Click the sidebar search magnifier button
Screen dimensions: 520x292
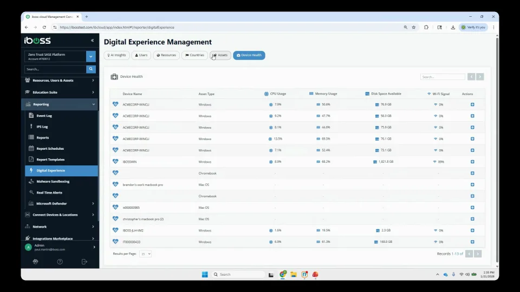point(91,69)
